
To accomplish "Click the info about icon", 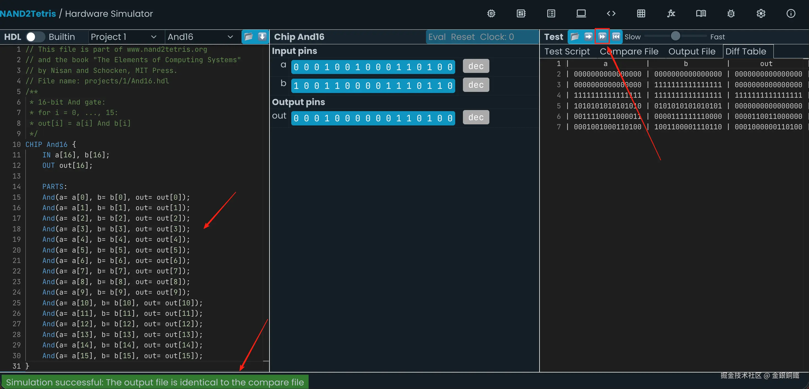I will pos(791,13).
